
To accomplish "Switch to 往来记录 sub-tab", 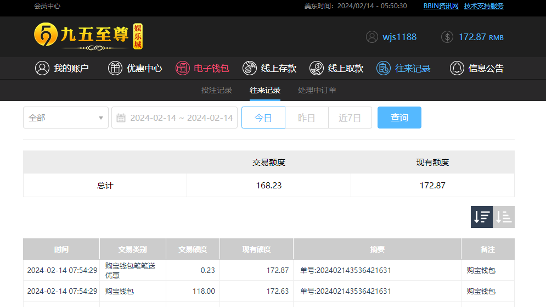I will click(265, 90).
